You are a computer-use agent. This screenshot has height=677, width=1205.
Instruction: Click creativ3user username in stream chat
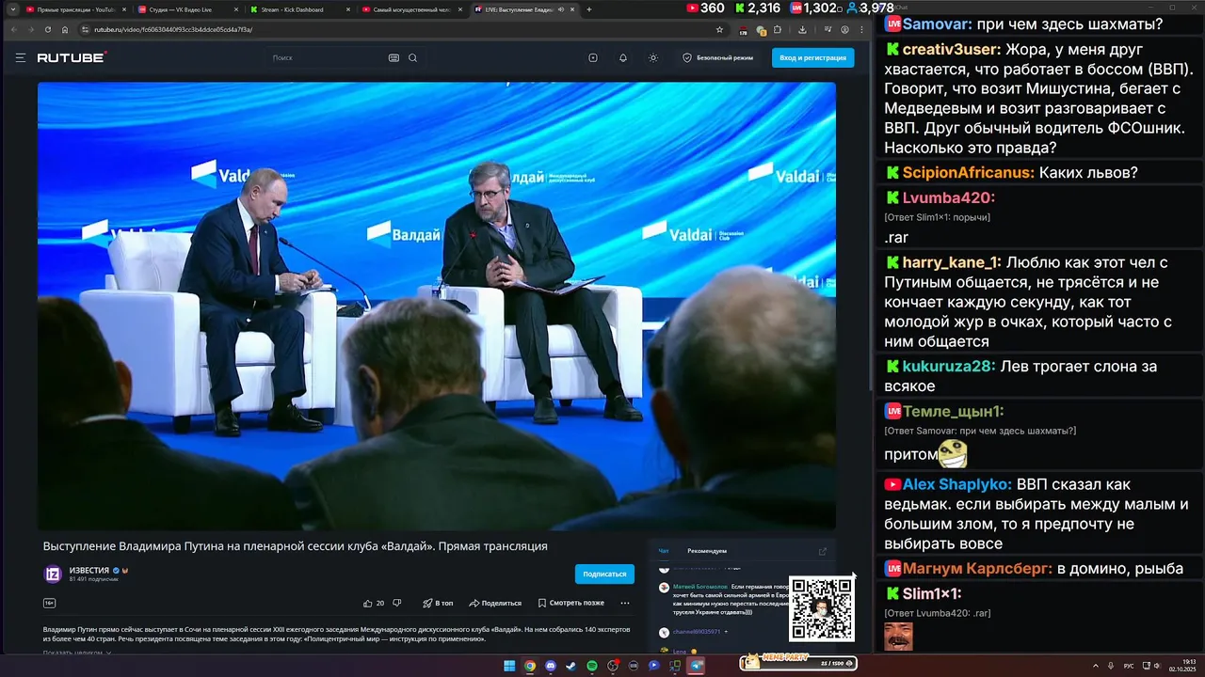tap(951, 49)
